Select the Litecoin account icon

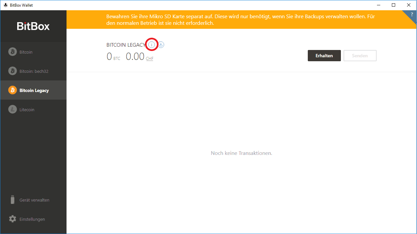tap(12, 109)
